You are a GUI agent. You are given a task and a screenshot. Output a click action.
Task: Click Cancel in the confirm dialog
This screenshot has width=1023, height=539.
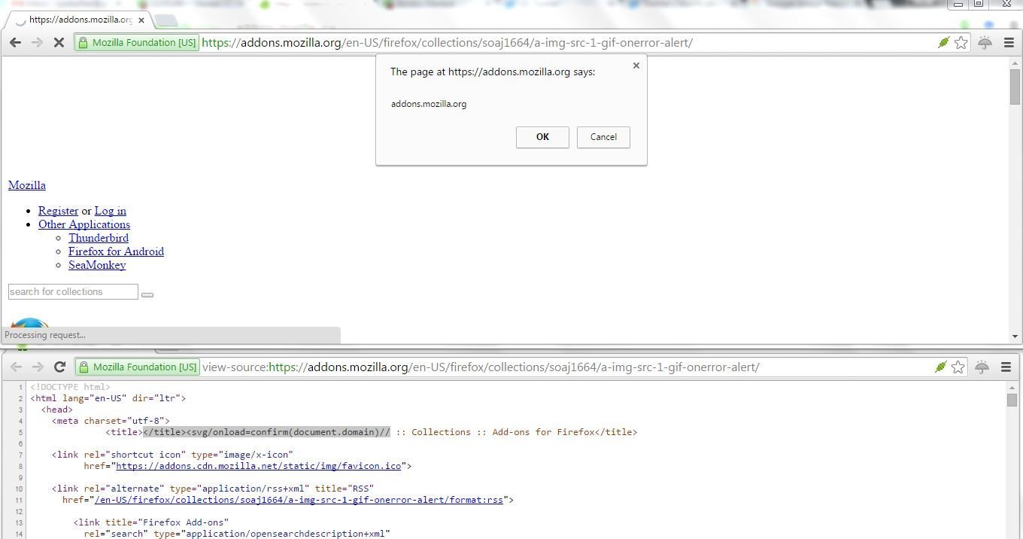click(603, 137)
